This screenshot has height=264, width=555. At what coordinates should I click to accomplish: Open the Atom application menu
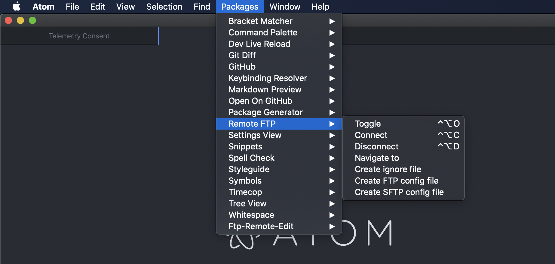(44, 7)
